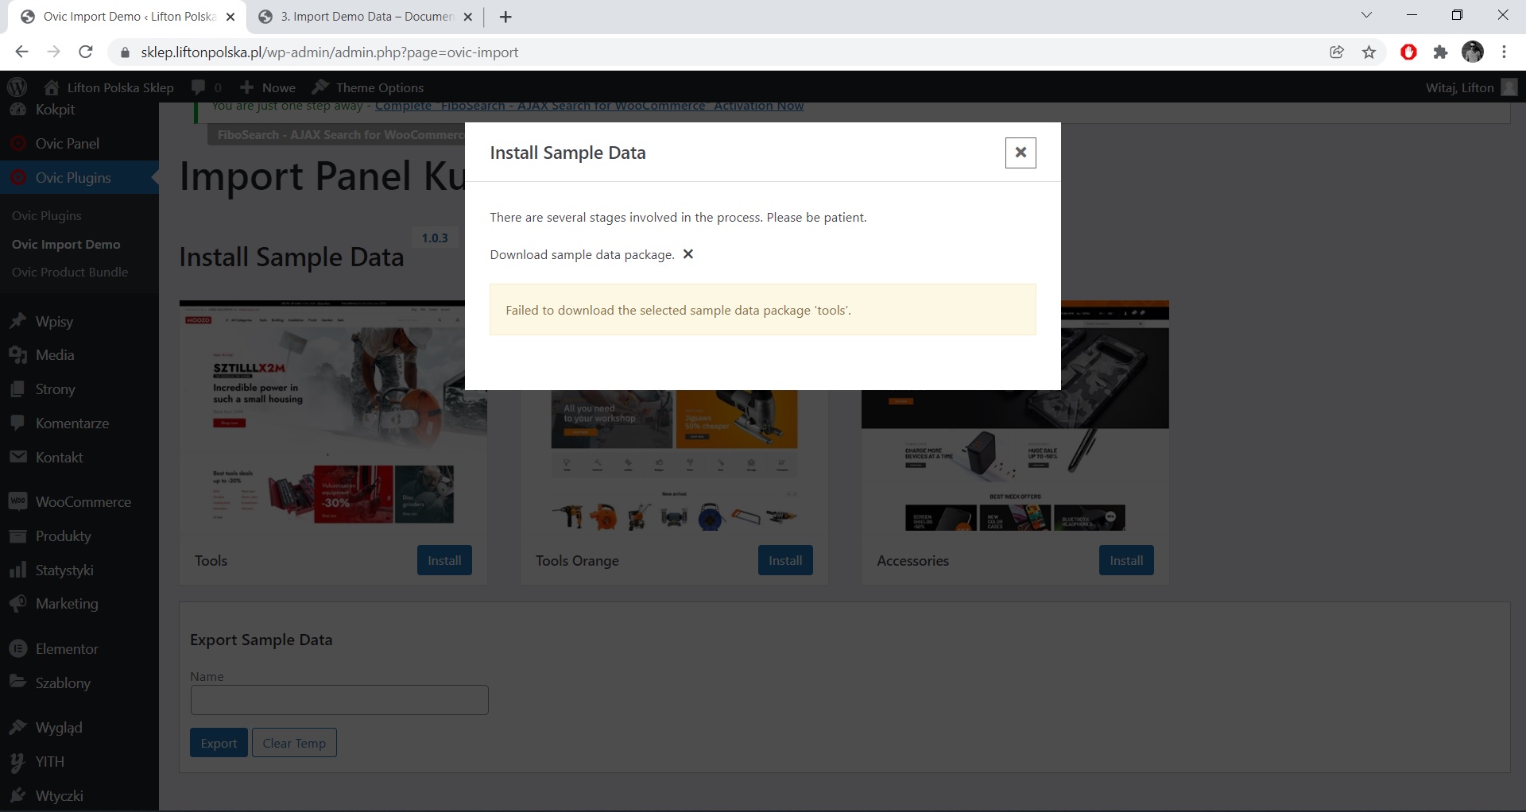Install the Tools demo

(x=444, y=560)
